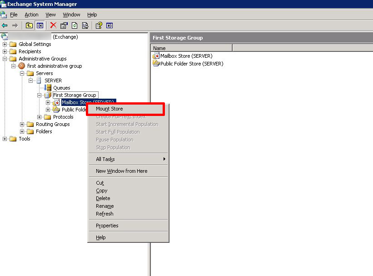Click the Public Folder Store (SERVER) list icon
373x276 pixels.
(x=156, y=63)
